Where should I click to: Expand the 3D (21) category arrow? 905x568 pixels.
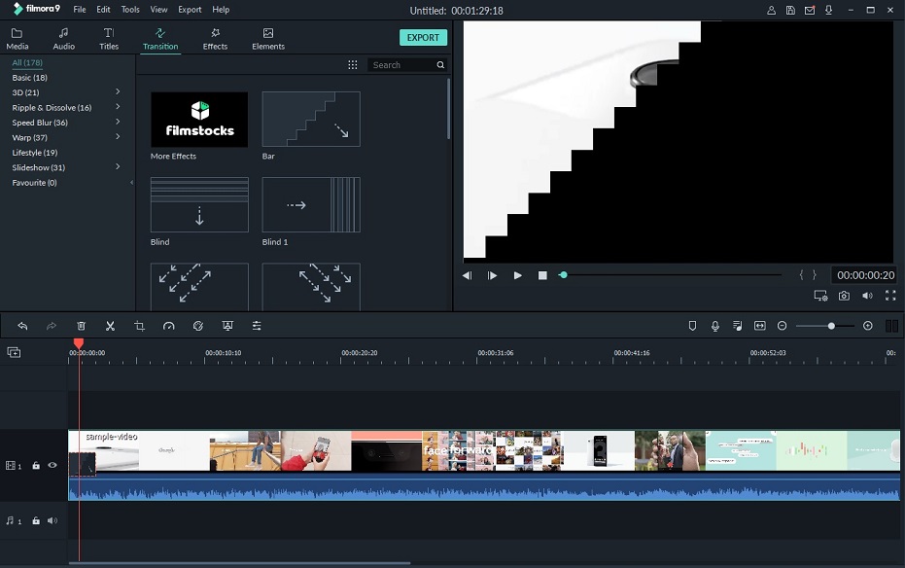[118, 91]
